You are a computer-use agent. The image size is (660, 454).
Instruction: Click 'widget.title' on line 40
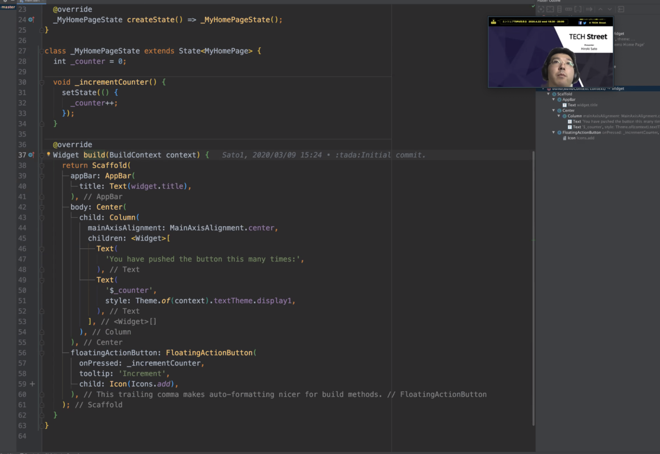(x=158, y=187)
